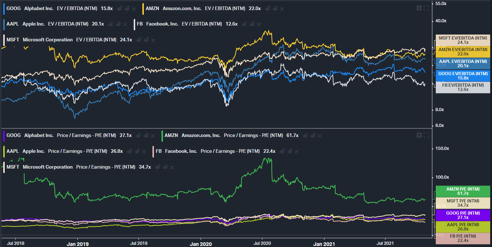Click the 'Alphabet Inc.' EV / EBITDA legend text

(x=39, y=9)
